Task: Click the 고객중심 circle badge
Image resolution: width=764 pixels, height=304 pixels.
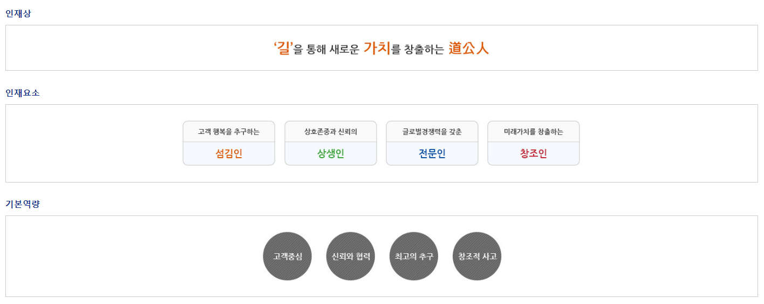Action: tap(287, 256)
